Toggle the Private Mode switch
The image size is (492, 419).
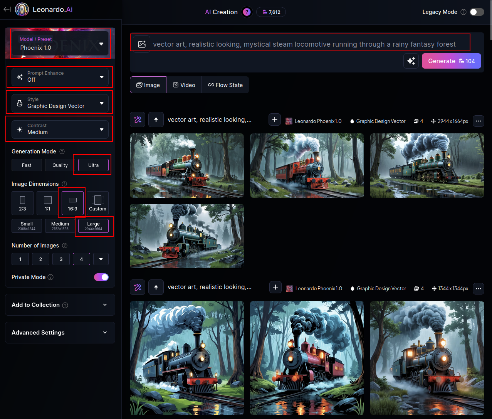coord(101,277)
